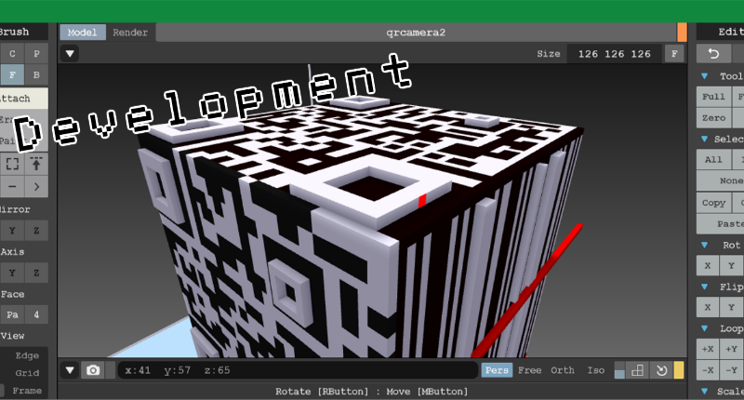This screenshot has width=744, height=400.
Task: Click the Undo arrow button
Action: (713, 54)
